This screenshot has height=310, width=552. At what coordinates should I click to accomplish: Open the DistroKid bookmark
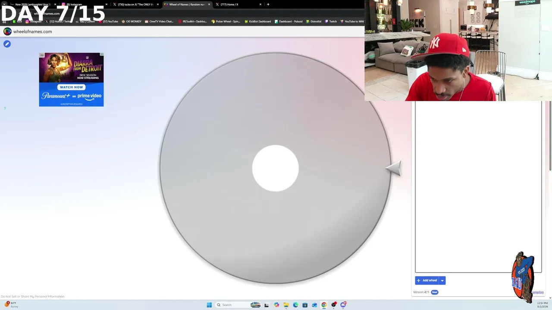coord(314,22)
